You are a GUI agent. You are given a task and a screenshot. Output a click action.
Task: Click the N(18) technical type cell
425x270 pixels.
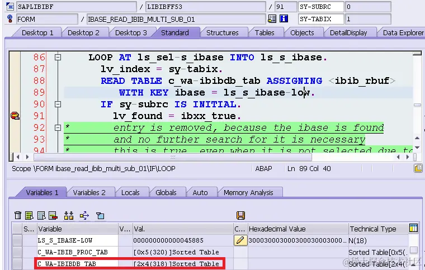(379, 240)
